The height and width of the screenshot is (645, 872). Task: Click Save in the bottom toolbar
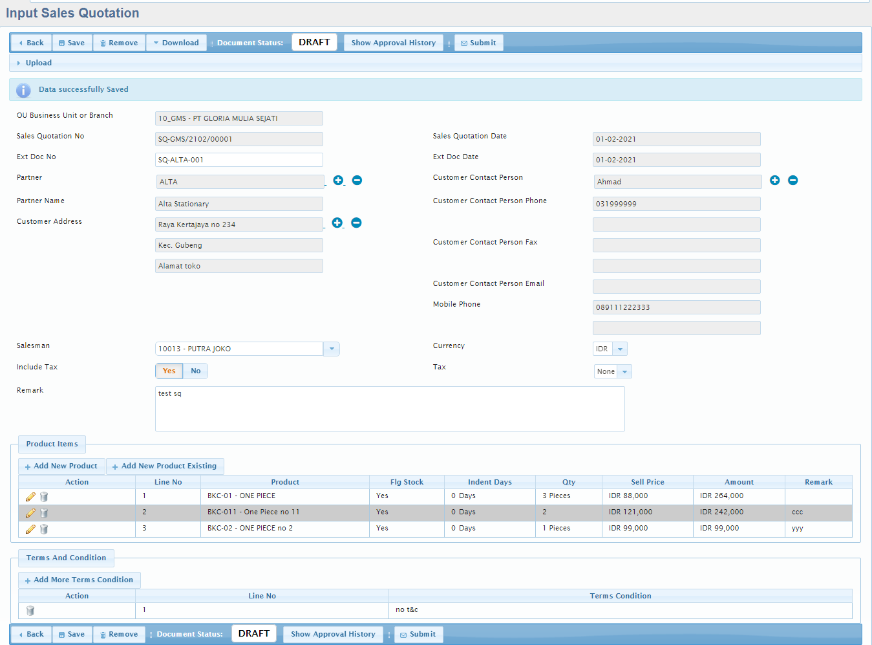pyautogui.click(x=72, y=634)
